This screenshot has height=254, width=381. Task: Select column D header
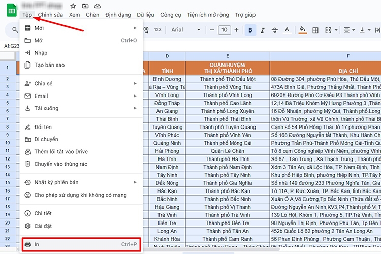tap(167, 56)
